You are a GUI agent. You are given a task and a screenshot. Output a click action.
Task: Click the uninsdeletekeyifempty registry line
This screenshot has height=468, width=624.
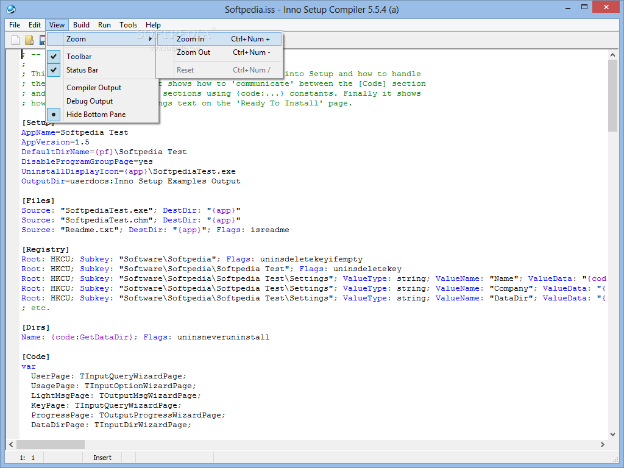pyautogui.click(x=192, y=259)
